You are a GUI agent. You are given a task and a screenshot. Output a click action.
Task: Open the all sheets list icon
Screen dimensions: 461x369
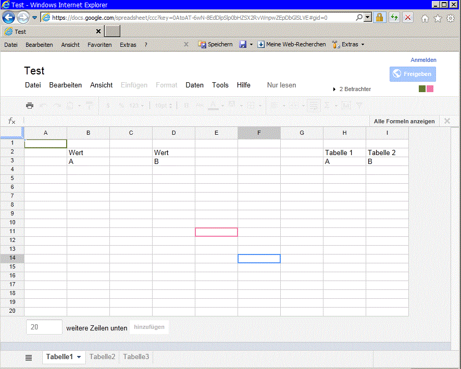point(29,358)
